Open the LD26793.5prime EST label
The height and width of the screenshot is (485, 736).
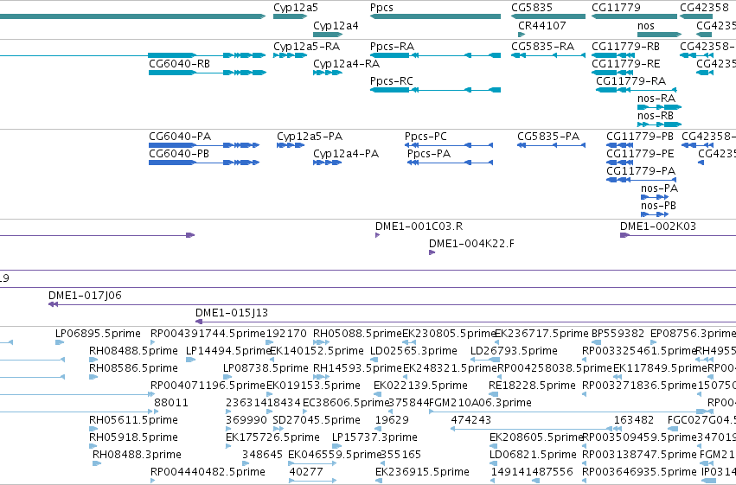514,351
